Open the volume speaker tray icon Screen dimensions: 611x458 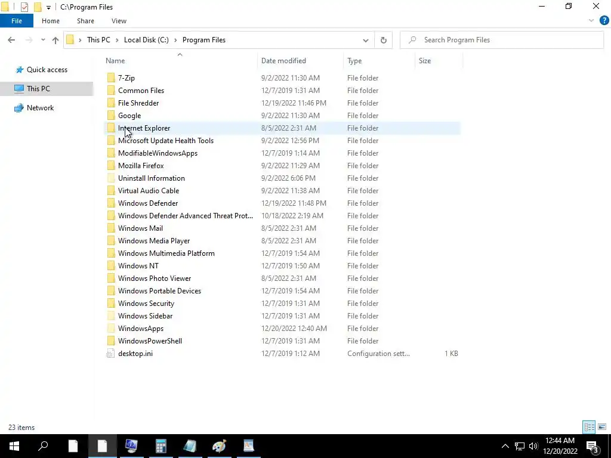[533, 446]
